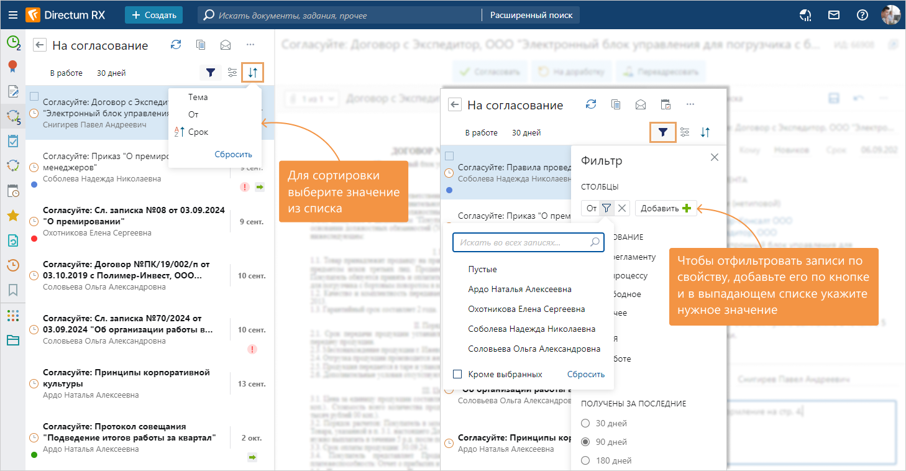The width and height of the screenshot is (906, 471).
Task: Check the 'Кроме выбранных' checkbox
Action: coord(457,374)
